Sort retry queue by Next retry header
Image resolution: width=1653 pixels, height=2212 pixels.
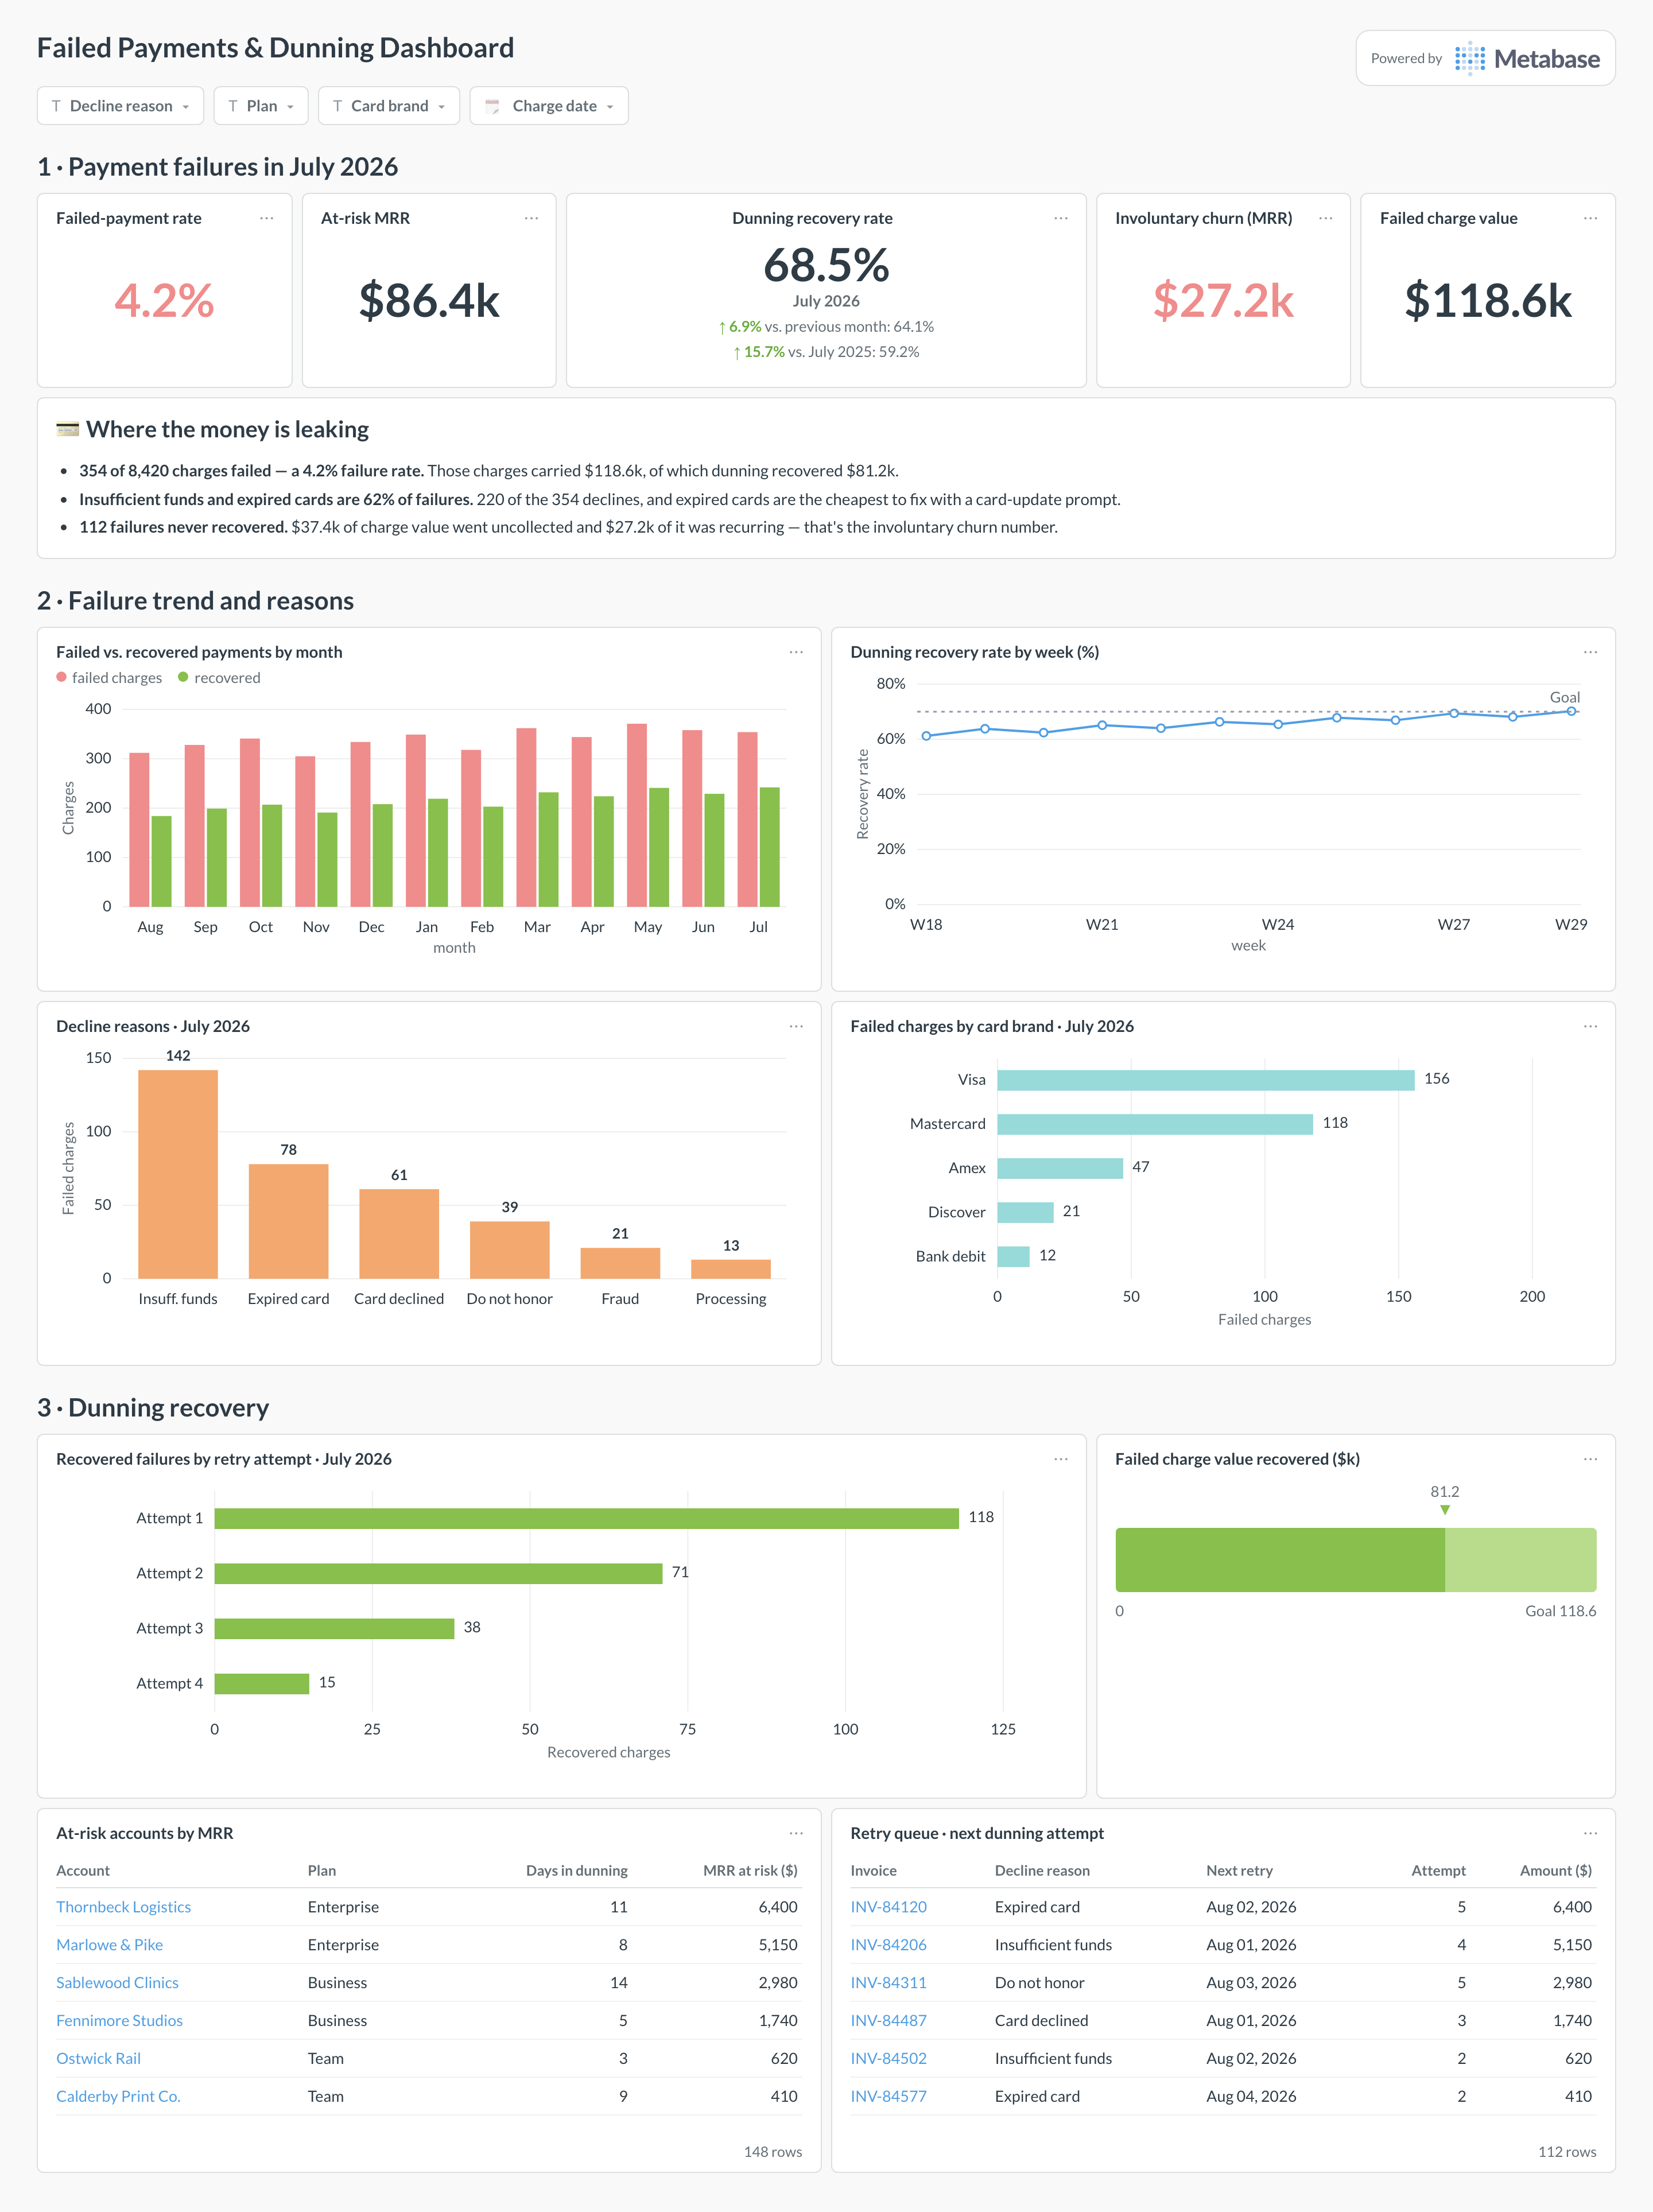click(x=1239, y=1871)
